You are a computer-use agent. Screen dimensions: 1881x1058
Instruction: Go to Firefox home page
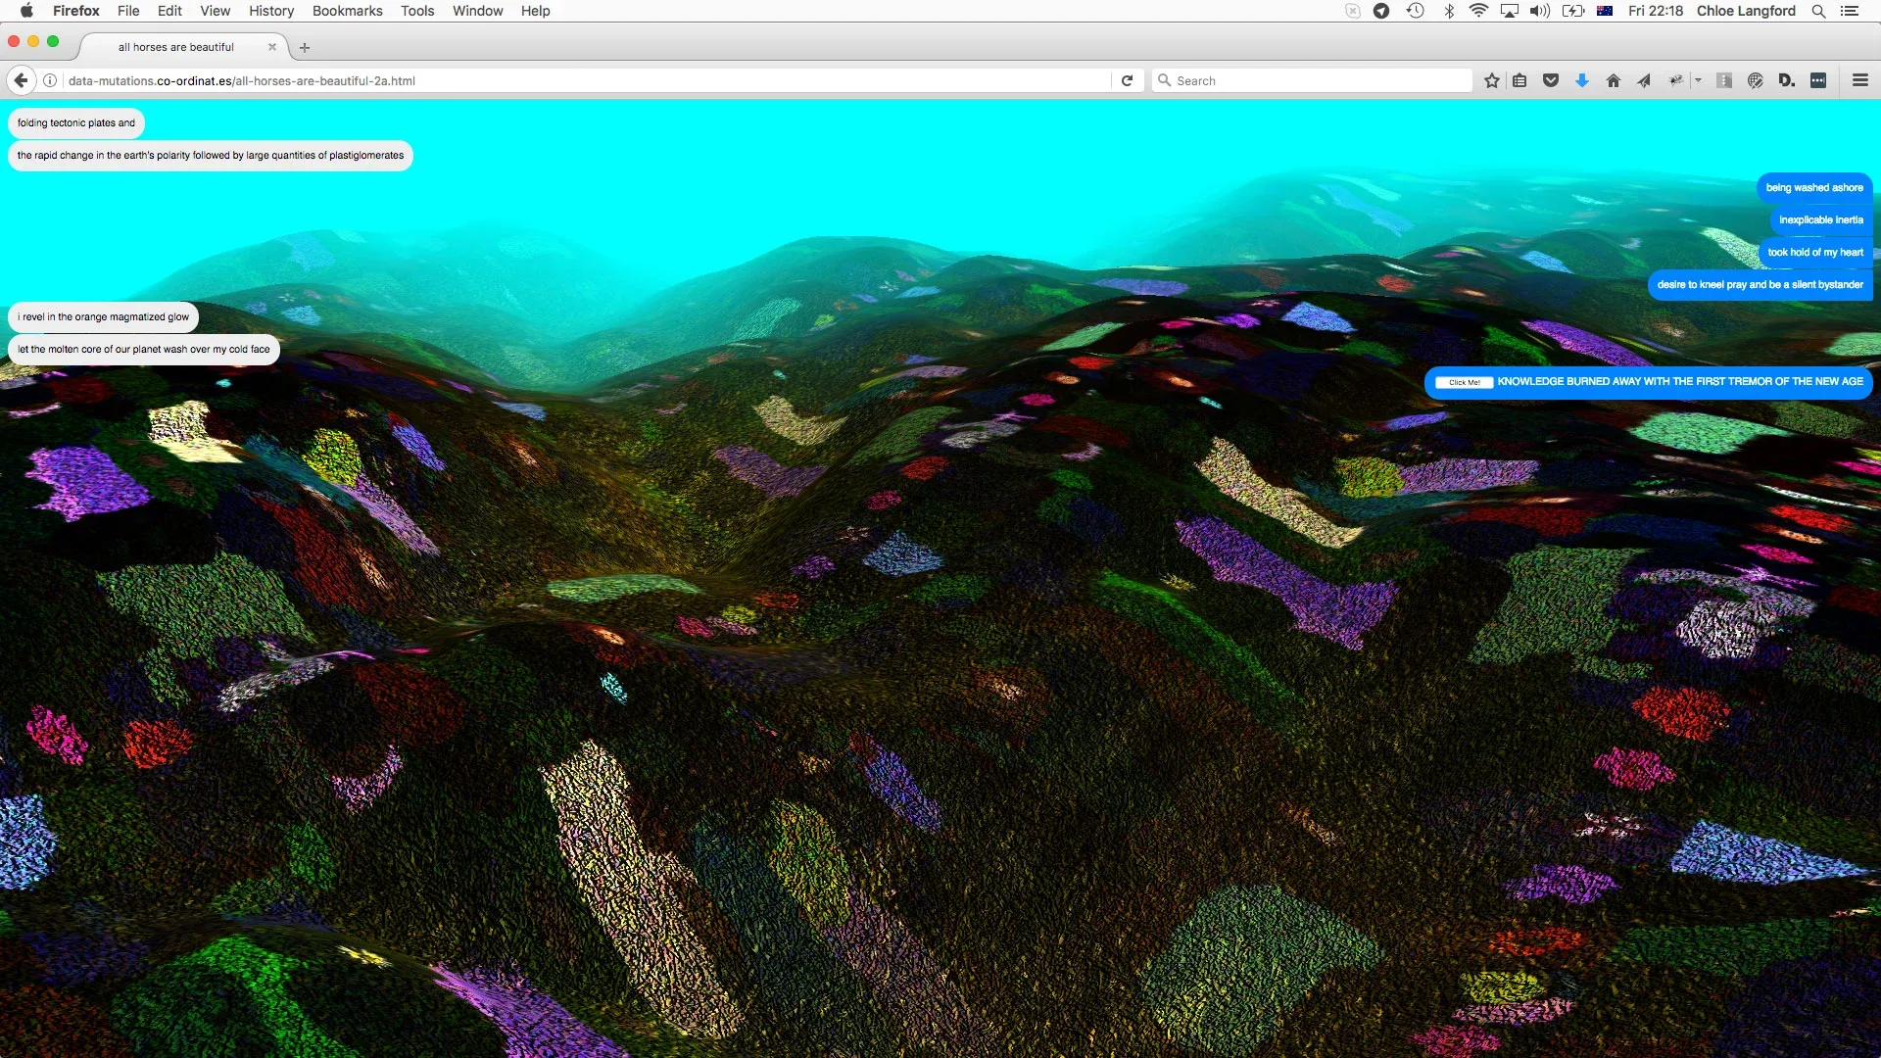pos(1614,81)
